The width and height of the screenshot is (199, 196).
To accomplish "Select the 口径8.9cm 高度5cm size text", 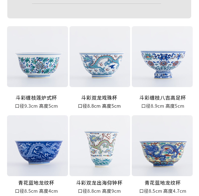I will (x=163, y=106).
